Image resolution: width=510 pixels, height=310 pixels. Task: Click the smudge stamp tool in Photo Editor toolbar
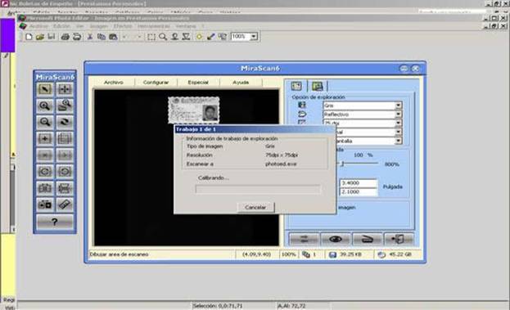pos(174,36)
